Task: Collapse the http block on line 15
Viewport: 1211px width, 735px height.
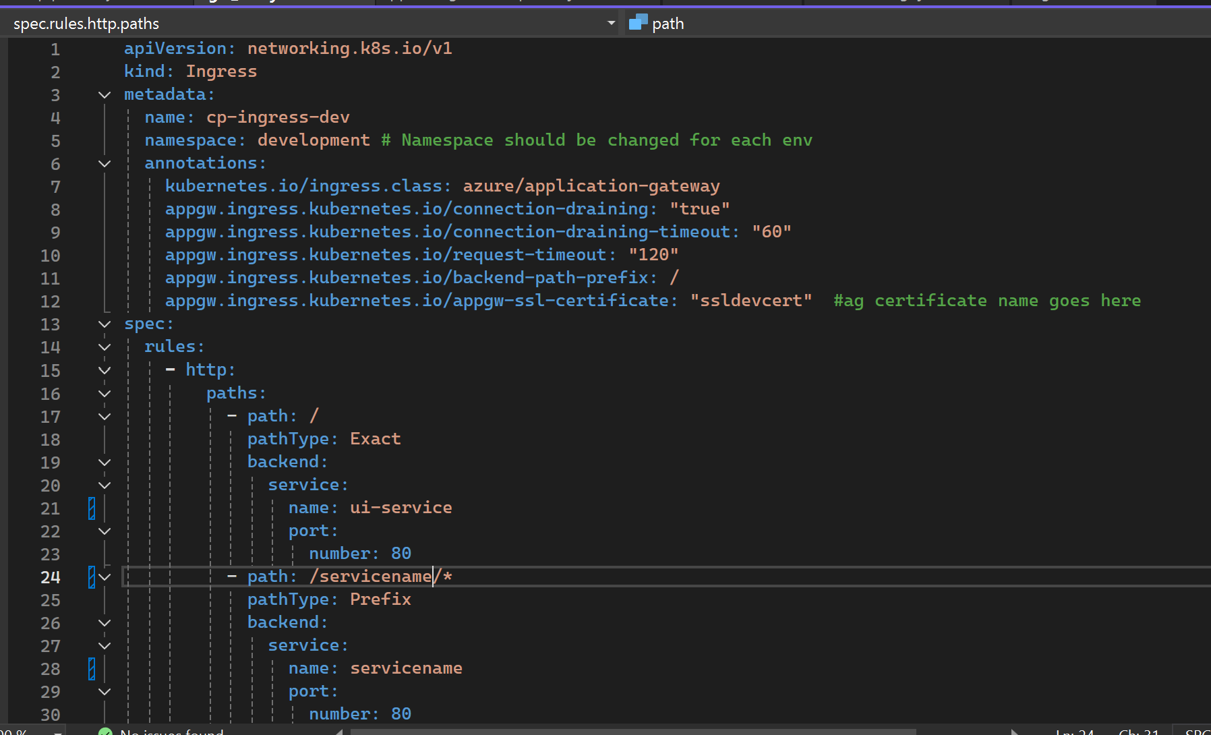Action: tap(105, 370)
